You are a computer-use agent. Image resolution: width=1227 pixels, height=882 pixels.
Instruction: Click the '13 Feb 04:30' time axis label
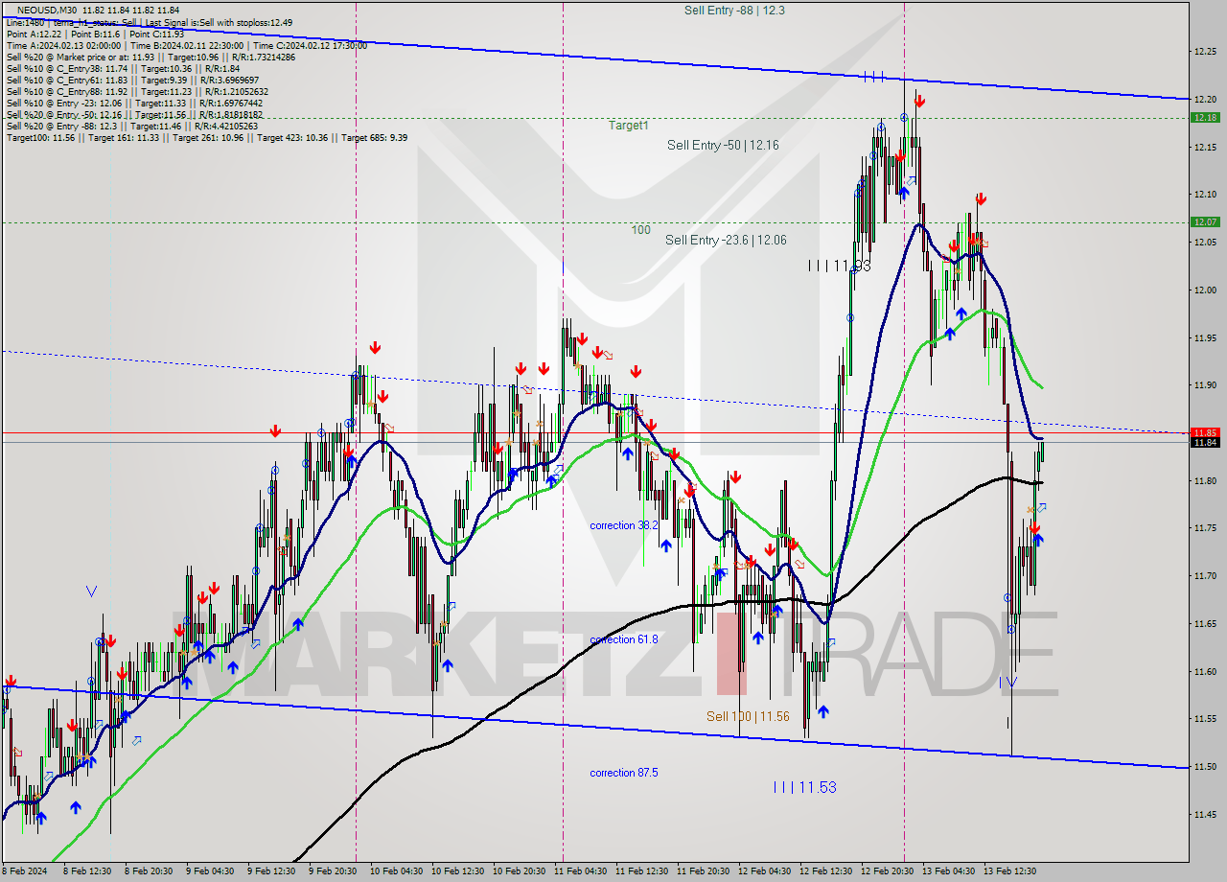[948, 871]
